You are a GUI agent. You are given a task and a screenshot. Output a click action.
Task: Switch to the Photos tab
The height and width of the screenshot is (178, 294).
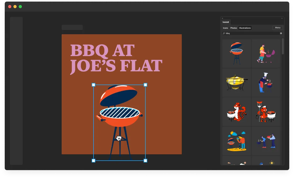[x=233, y=28]
